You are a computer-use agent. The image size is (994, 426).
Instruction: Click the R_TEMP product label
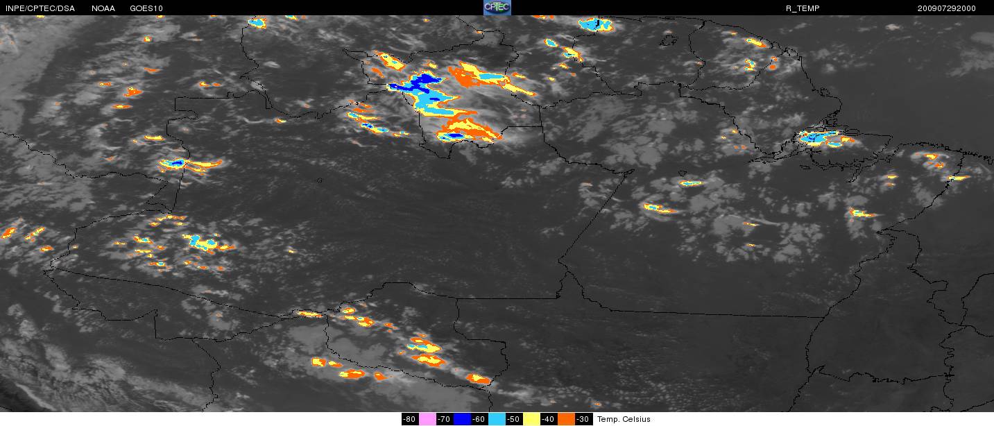click(803, 8)
